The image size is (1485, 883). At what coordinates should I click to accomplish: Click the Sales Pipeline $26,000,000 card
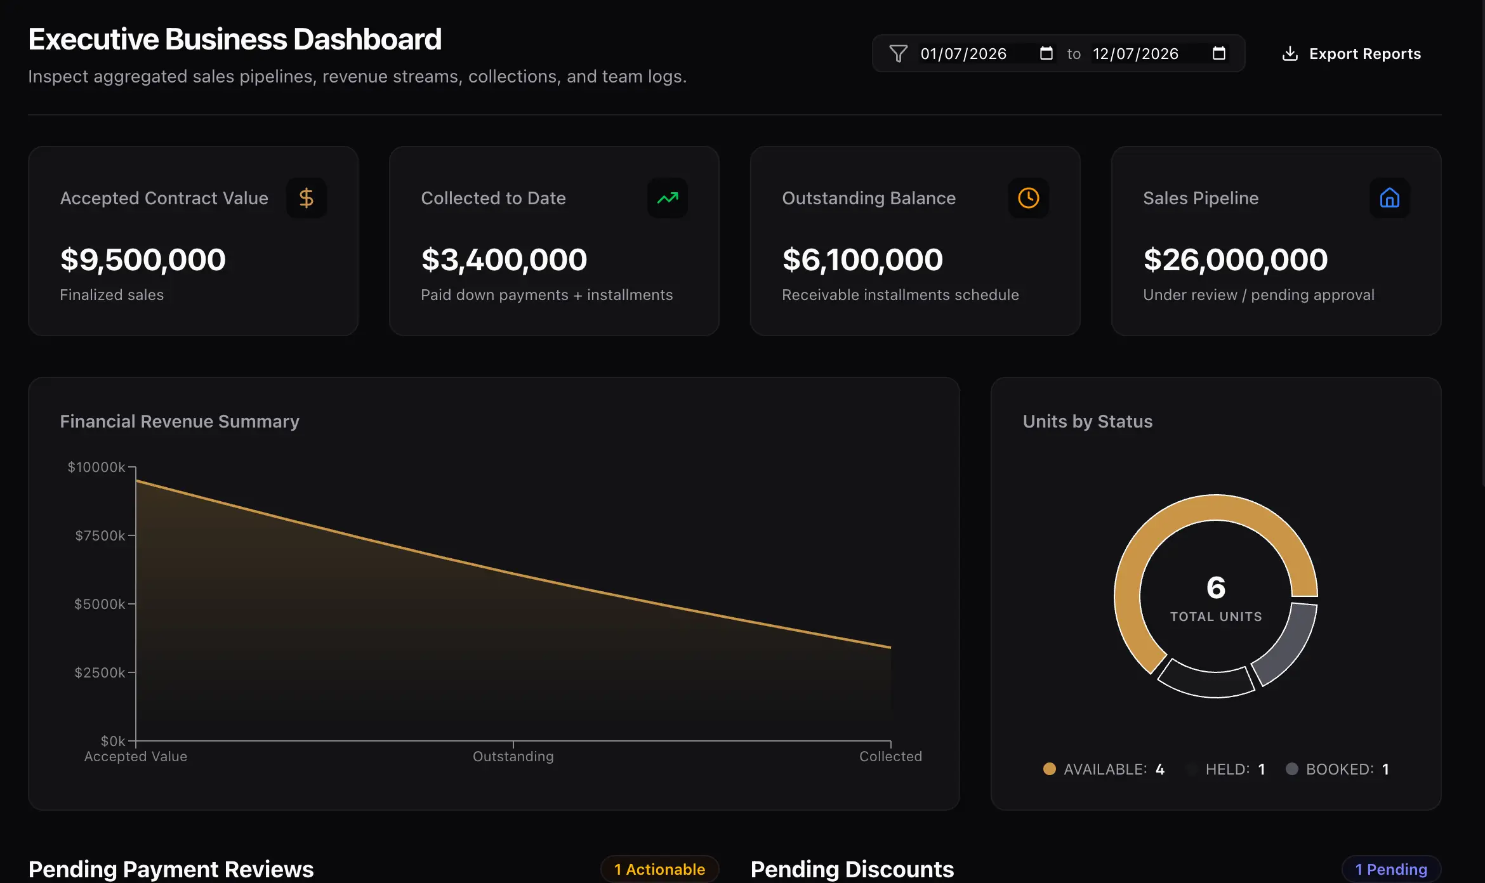coord(1276,241)
